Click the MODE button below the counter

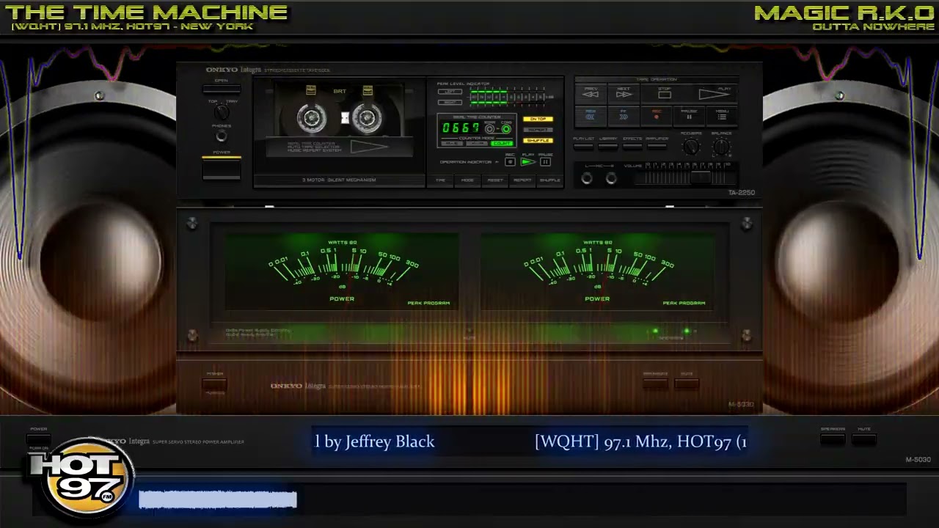[x=467, y=180]
